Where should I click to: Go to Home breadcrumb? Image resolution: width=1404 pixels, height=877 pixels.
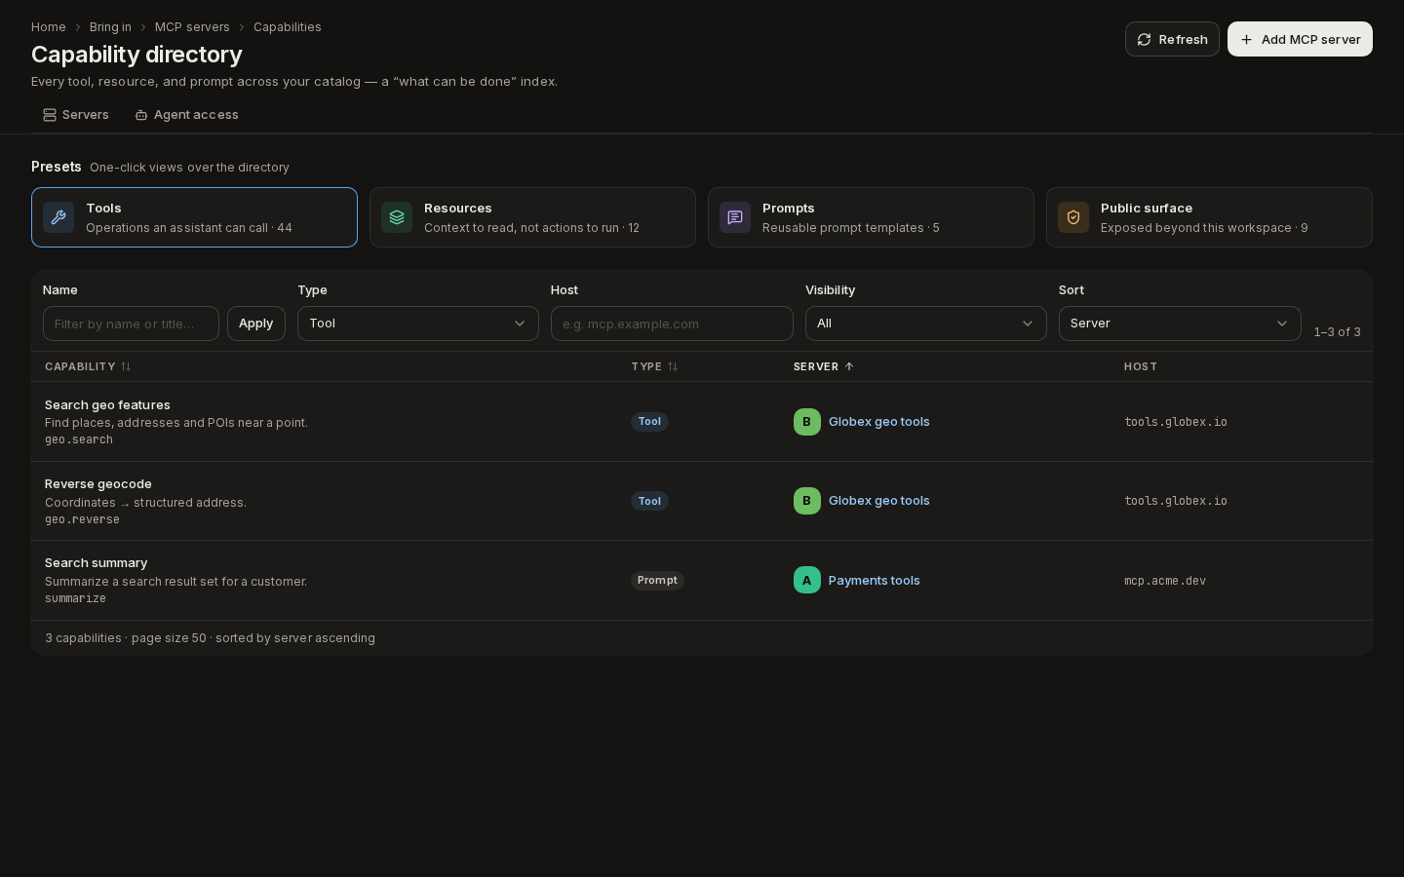point(49,27)
